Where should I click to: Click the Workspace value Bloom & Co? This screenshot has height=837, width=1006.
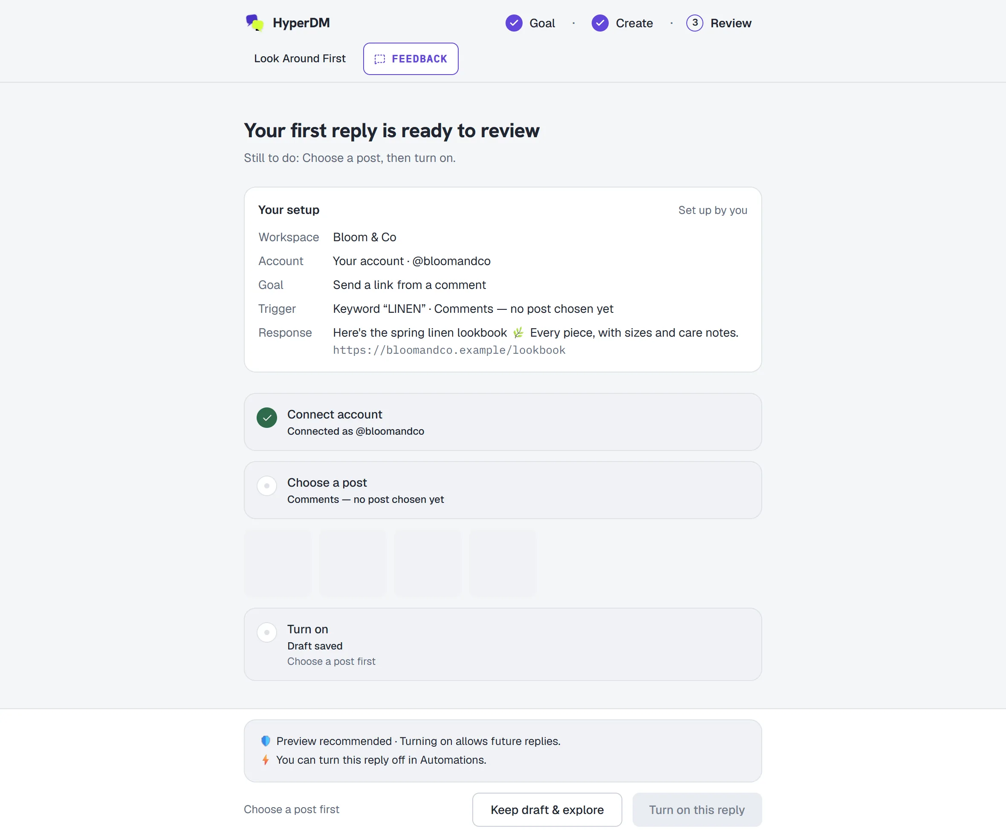tap(364, 237)
